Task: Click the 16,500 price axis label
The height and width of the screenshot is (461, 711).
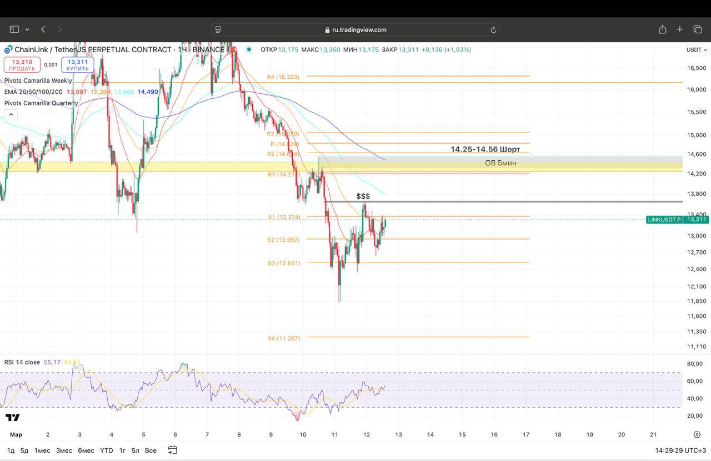Action: (x=697, y=68)
